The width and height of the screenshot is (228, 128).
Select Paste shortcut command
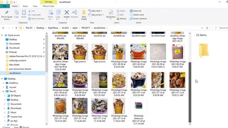coord(36,18)
